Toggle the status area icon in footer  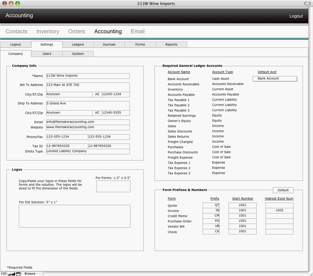pos(18,274)
